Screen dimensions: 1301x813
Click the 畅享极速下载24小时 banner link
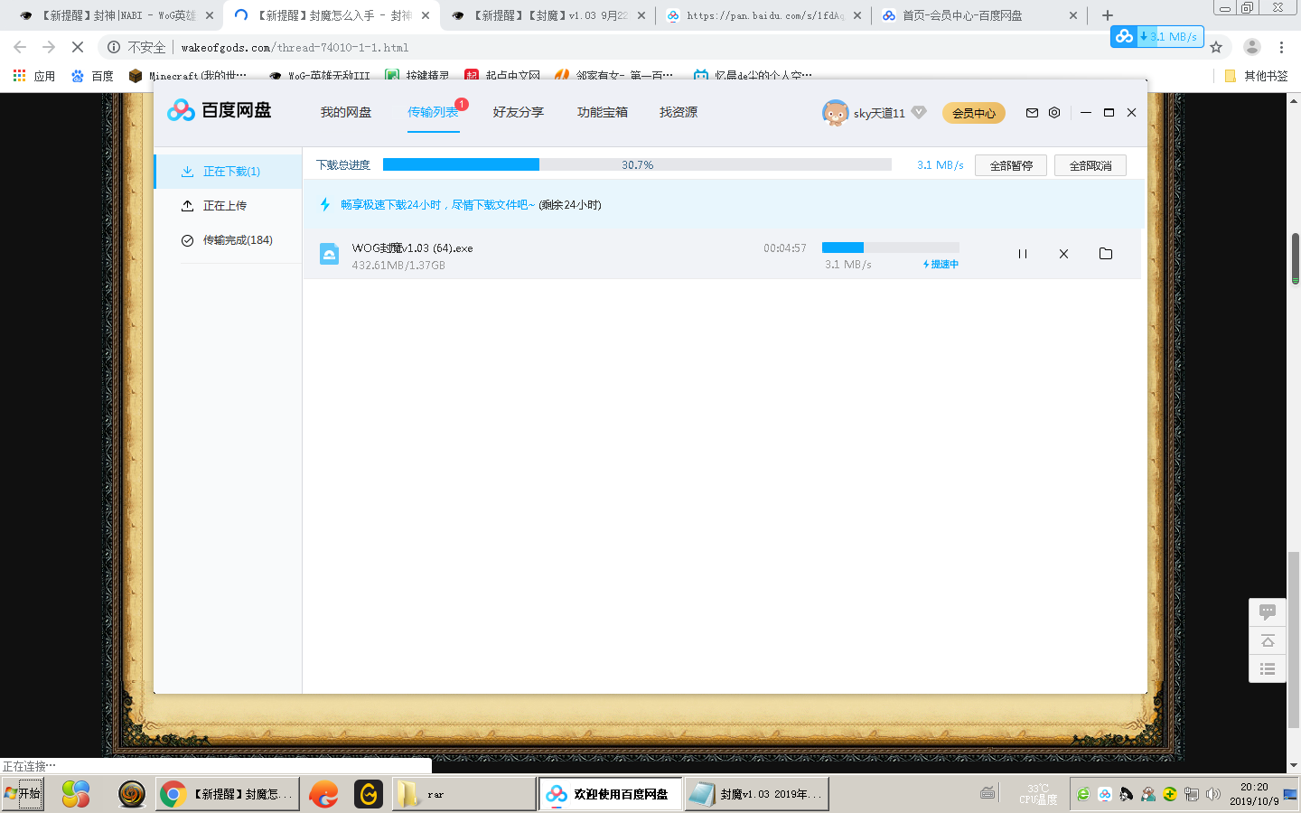click(x=438, y=205)
